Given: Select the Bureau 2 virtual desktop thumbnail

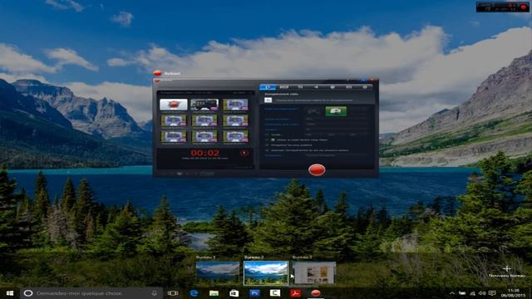Looking at the screenshot, I should (x=266, y=272).
